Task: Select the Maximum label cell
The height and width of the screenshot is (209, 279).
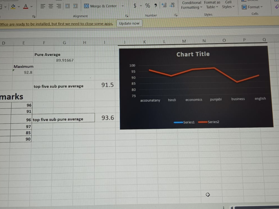Action: pyautogui.click(x=23, y=67)
